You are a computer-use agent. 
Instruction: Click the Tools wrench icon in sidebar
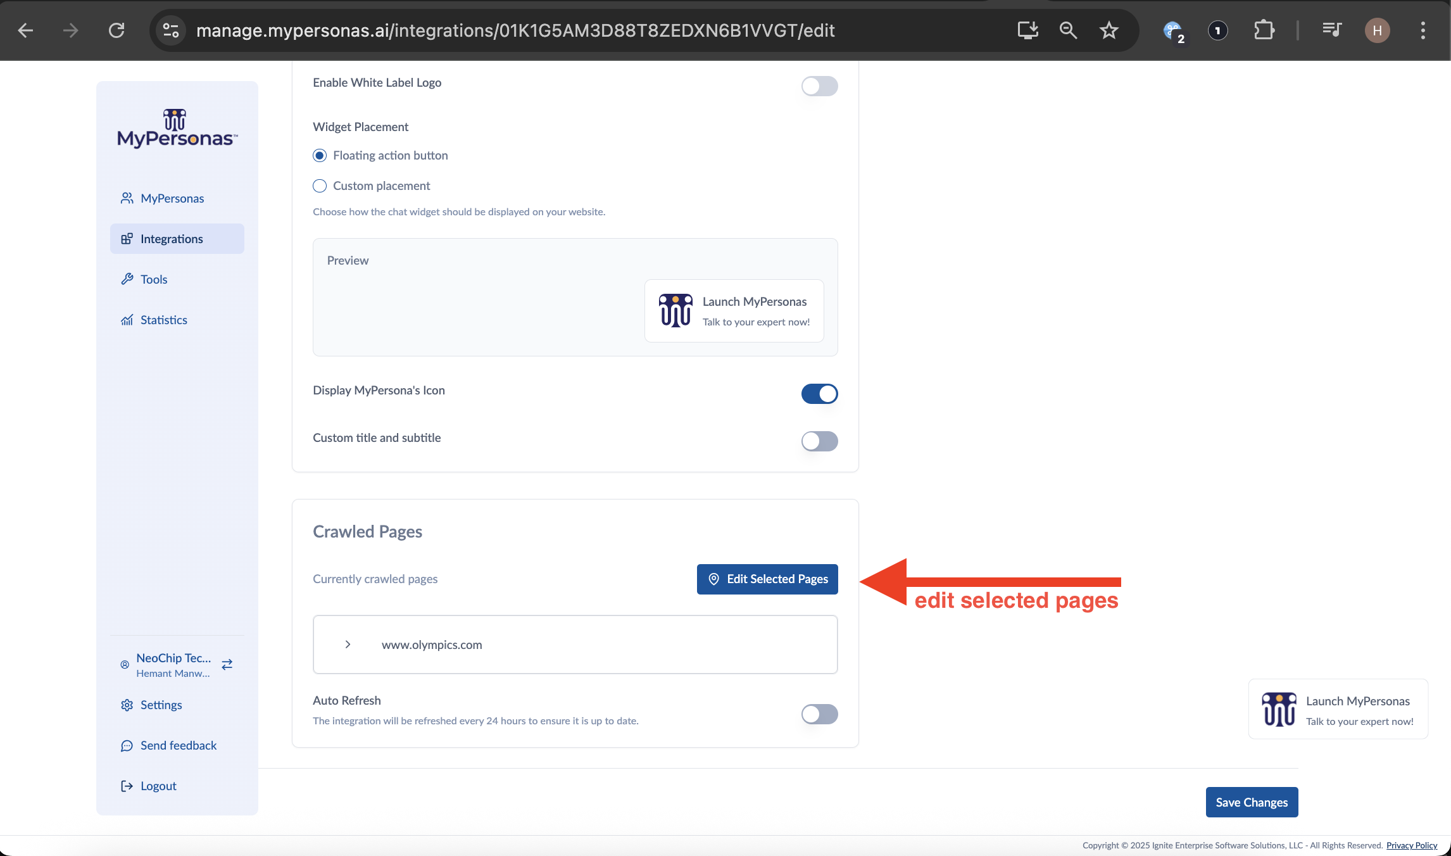tap(127, 279)
